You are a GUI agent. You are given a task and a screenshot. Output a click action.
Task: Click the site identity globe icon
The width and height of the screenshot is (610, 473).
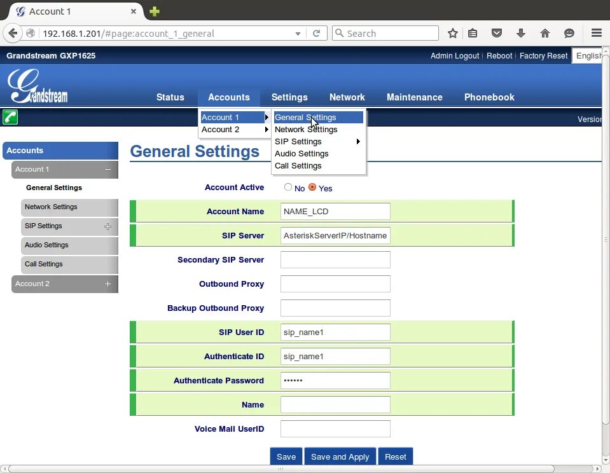coord(31,34)
